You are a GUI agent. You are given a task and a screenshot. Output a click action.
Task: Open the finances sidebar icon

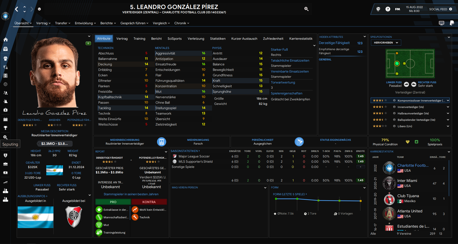pos(5,173)
